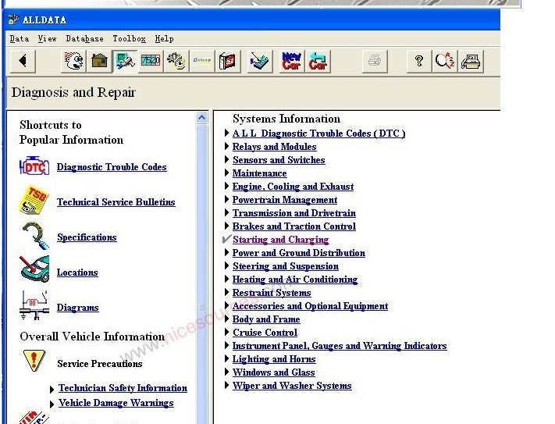Click the A-Z magnifier search icon
The width and height of the screenshot is (555, 424).
[445, 61]
